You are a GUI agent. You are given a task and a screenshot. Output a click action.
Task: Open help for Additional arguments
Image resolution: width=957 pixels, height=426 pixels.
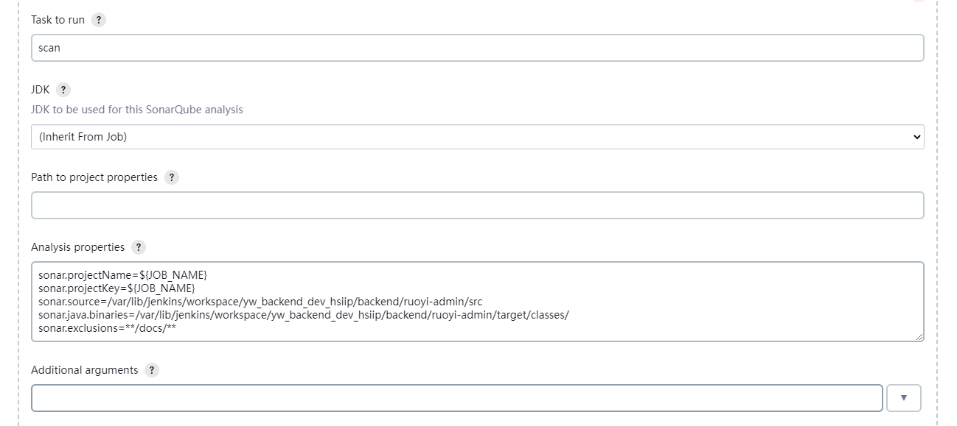[x=152, y=370]
